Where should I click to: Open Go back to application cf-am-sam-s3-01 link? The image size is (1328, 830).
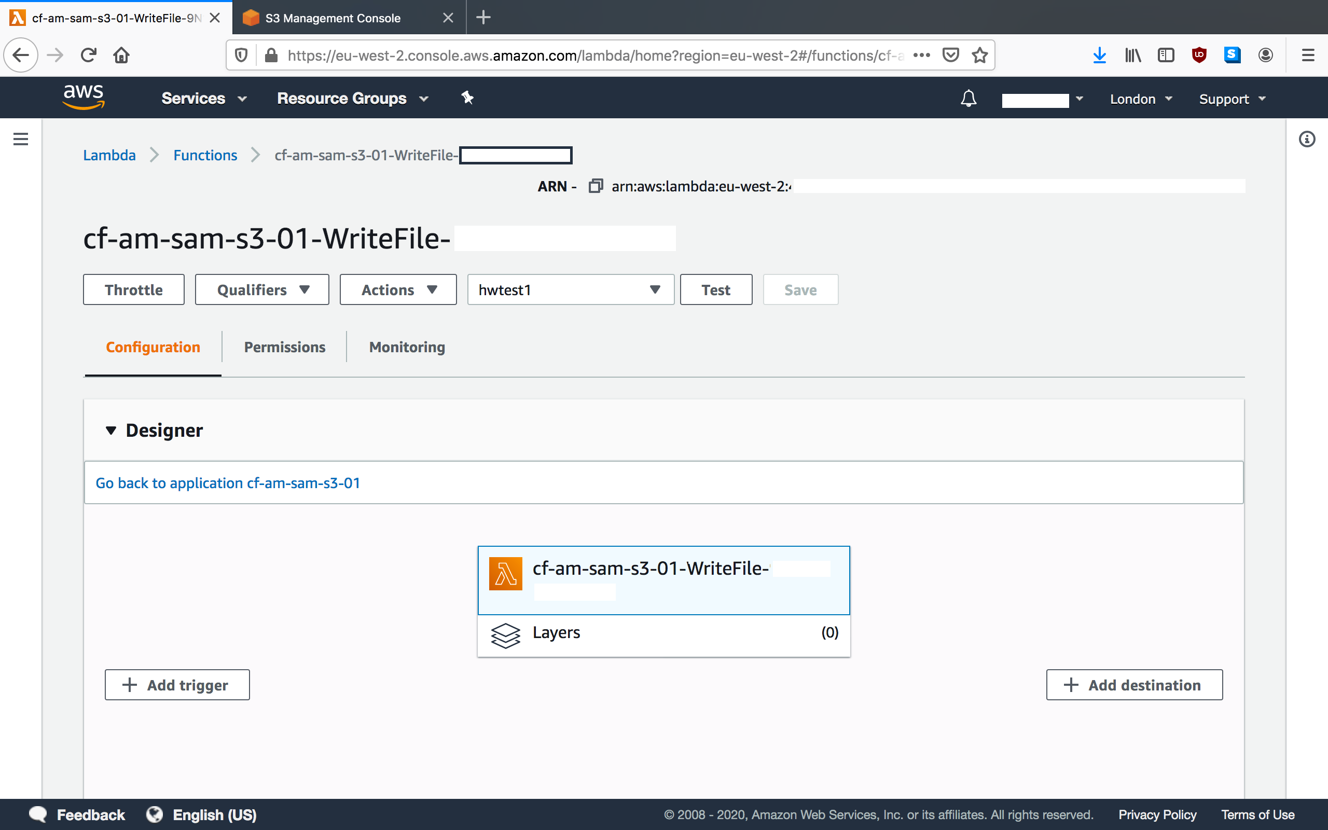[228, 483]
